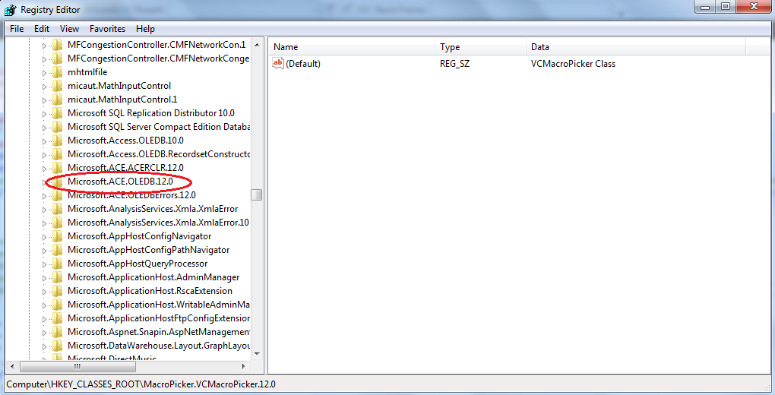Click folder icon of Microsoft.ApplicationHost.AdminManager
This screenshot has height=395, width=775.
pos(57,277)
